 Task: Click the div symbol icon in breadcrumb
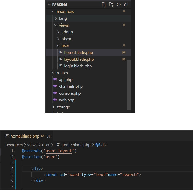click(x=98, y=145)
